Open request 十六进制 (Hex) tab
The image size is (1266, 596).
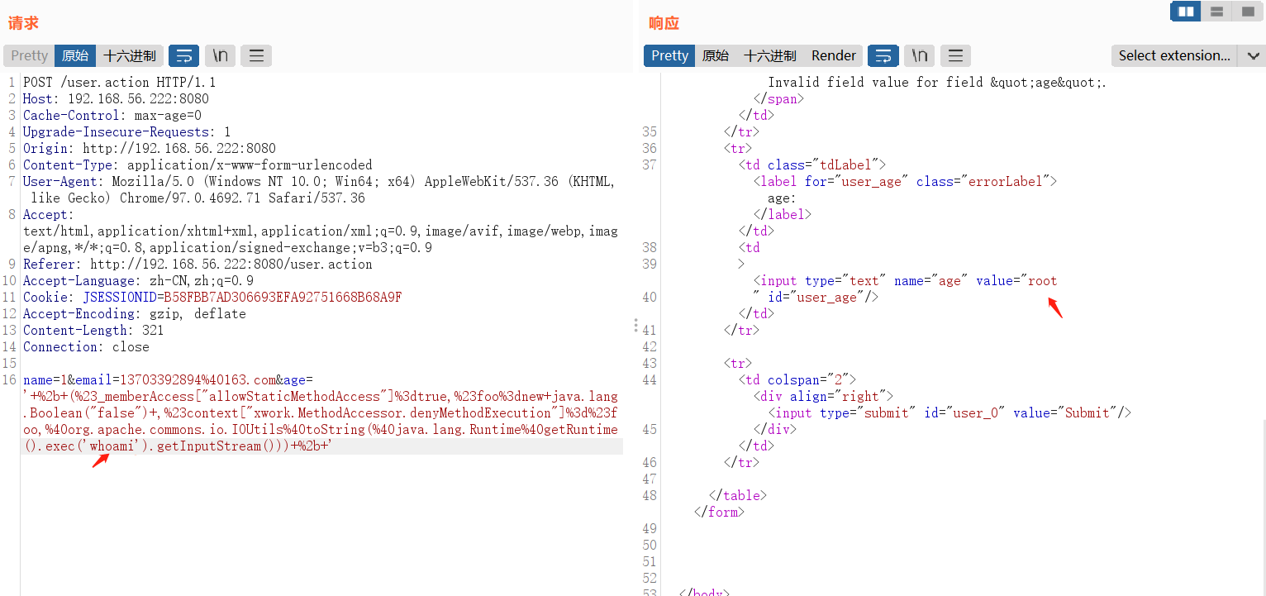click(130, 55)
